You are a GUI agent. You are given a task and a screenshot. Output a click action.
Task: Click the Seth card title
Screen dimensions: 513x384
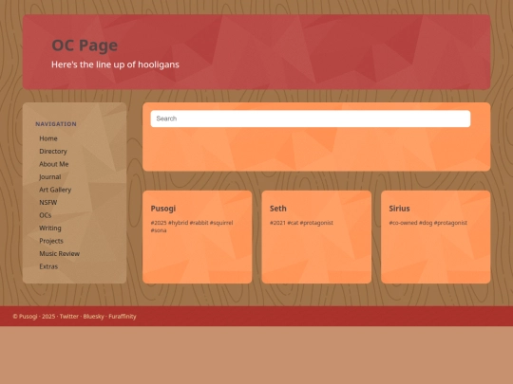[277, 209]
